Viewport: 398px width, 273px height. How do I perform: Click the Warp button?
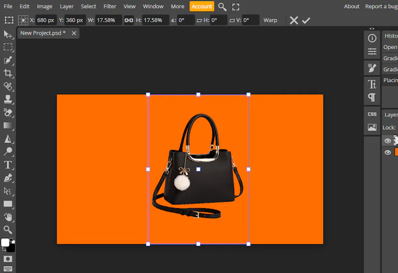pyautogui.click(x=270, y=20)
